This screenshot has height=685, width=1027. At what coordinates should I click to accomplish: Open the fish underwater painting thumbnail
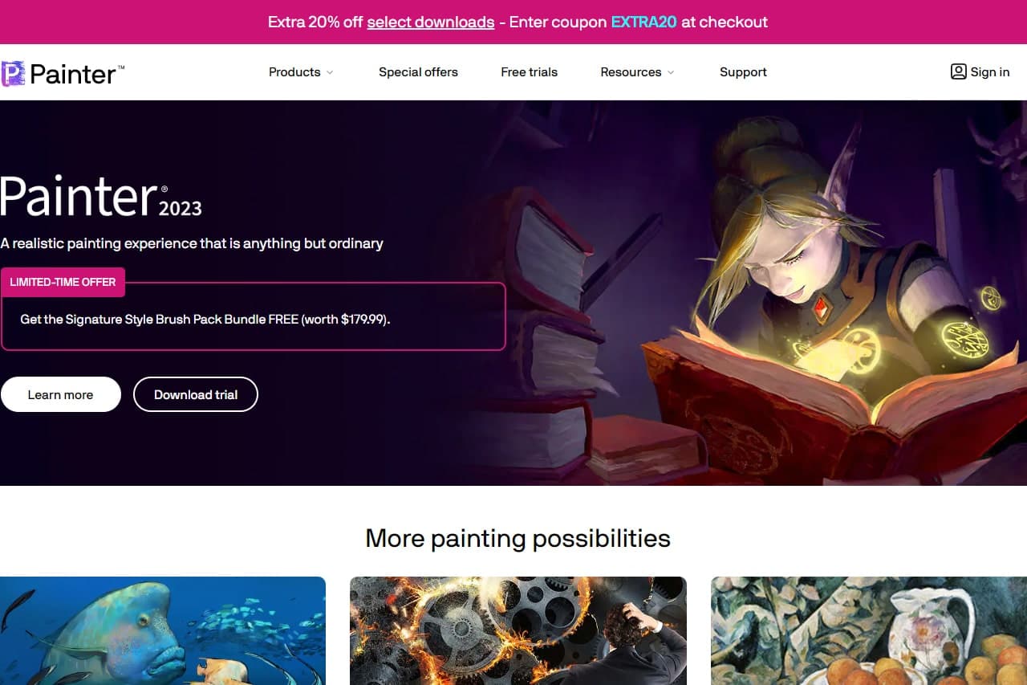163,630
